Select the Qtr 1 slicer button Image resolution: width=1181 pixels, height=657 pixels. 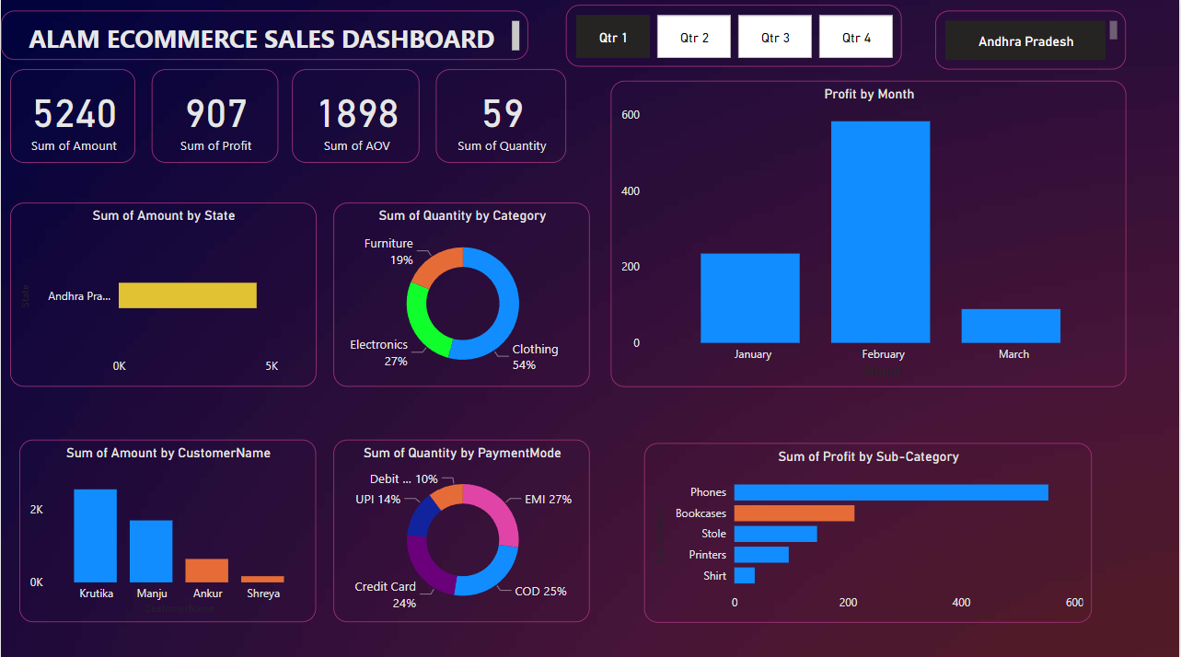(x=612, y=38)
